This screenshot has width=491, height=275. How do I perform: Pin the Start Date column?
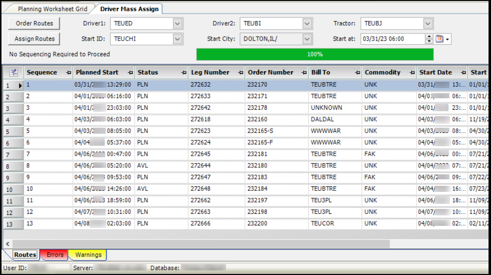pyautogui.click(x=463, y=73)
